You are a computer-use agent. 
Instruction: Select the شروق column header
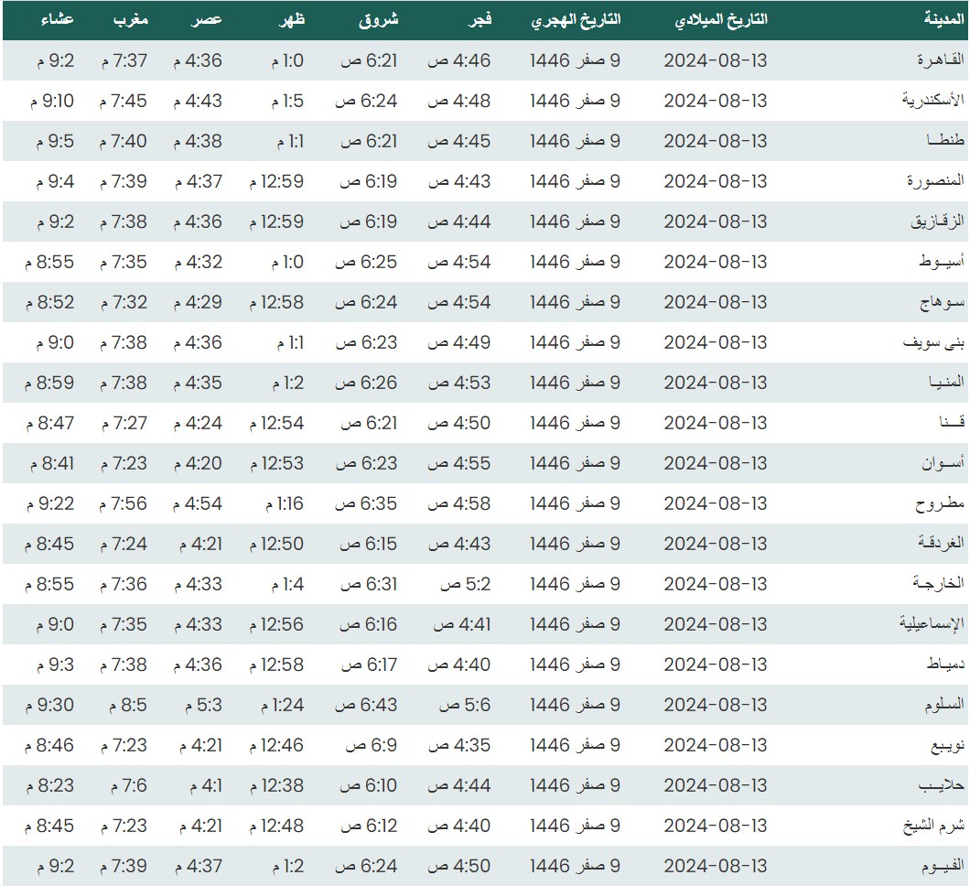pos(377,20)
